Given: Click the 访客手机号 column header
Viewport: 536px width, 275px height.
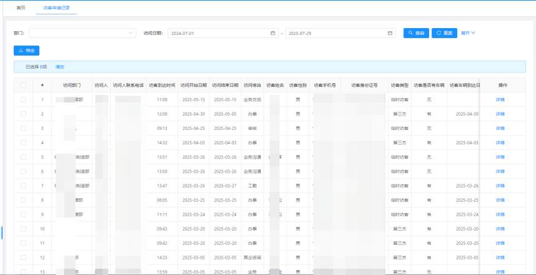Looking at the screenshot, I should [x=325, y=86].
